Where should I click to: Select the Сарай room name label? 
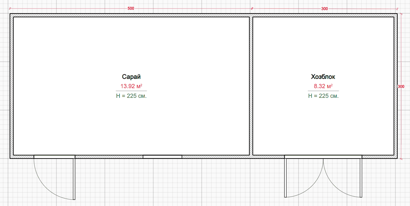click(x=131, y=77)
